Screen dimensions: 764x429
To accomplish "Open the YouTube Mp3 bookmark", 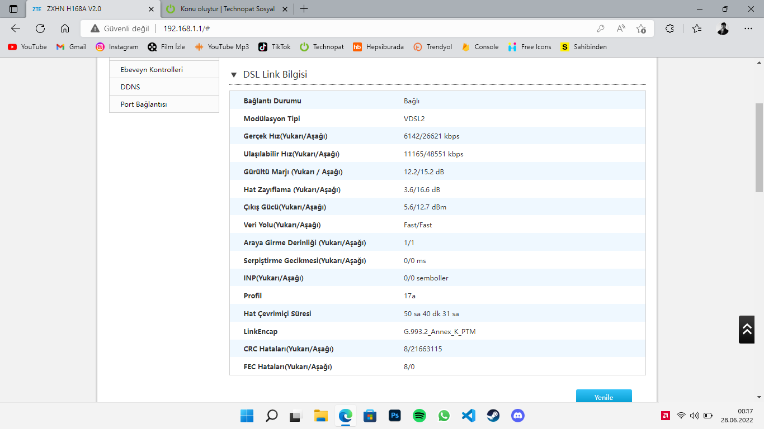I will click(x=221, y=47).
